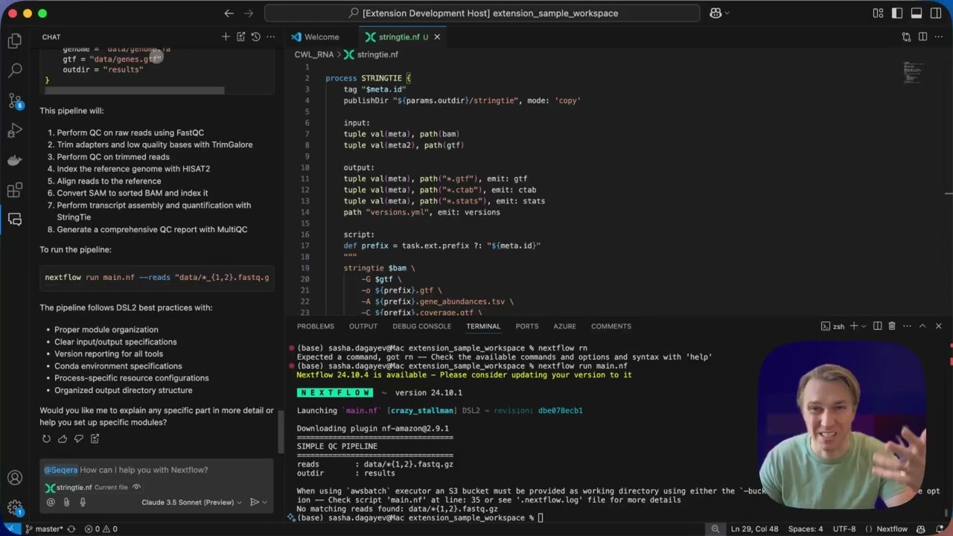Open the Docker view in activity bar
Image resolution: width=953 pixels, height=536 pixels.
15,160
